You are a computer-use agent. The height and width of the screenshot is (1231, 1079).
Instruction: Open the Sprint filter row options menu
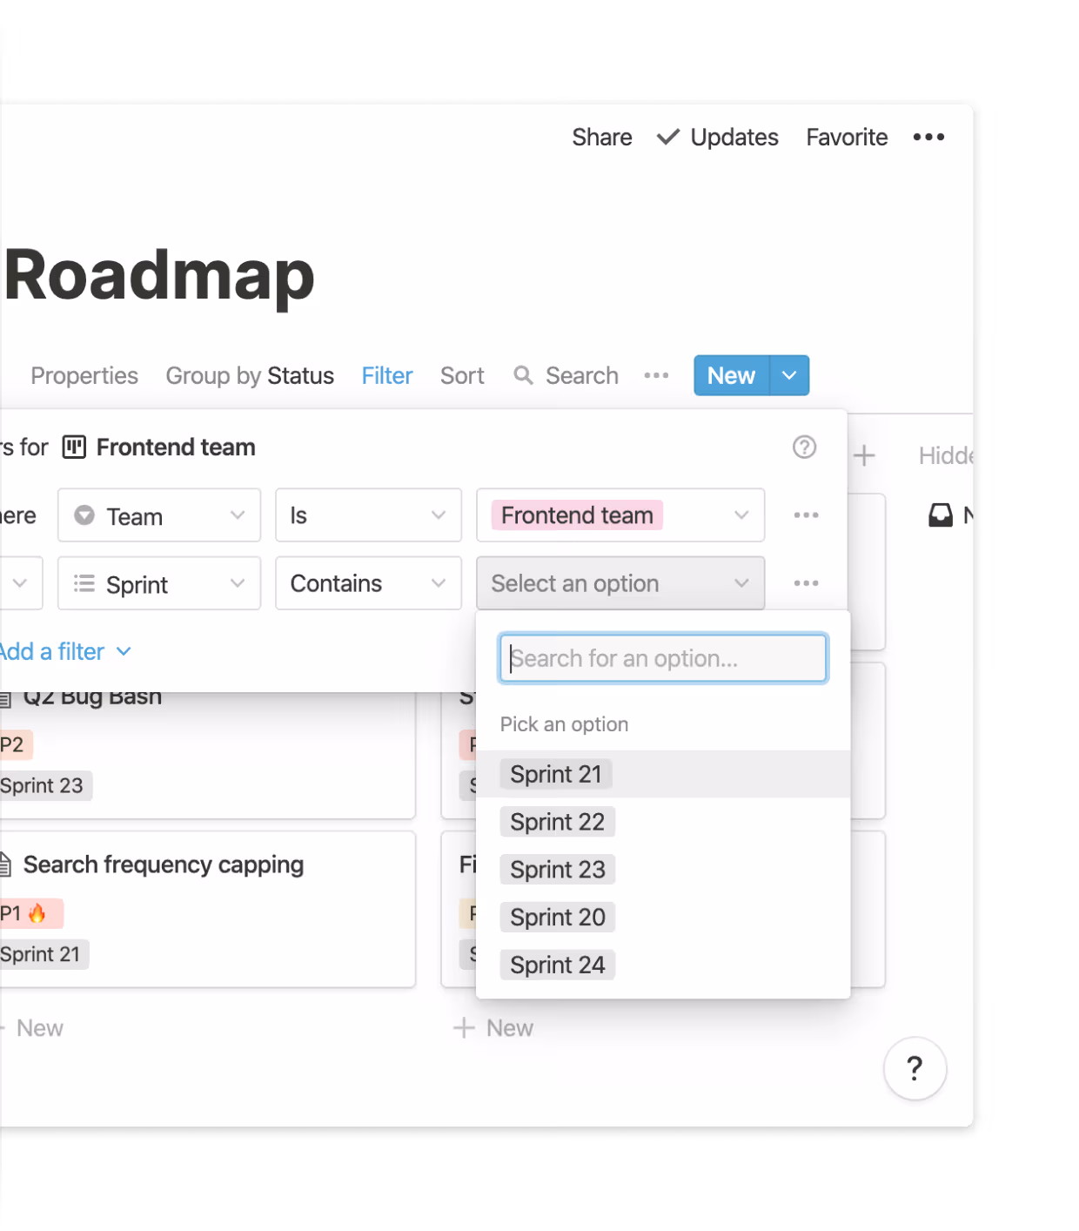pos(806,583)
